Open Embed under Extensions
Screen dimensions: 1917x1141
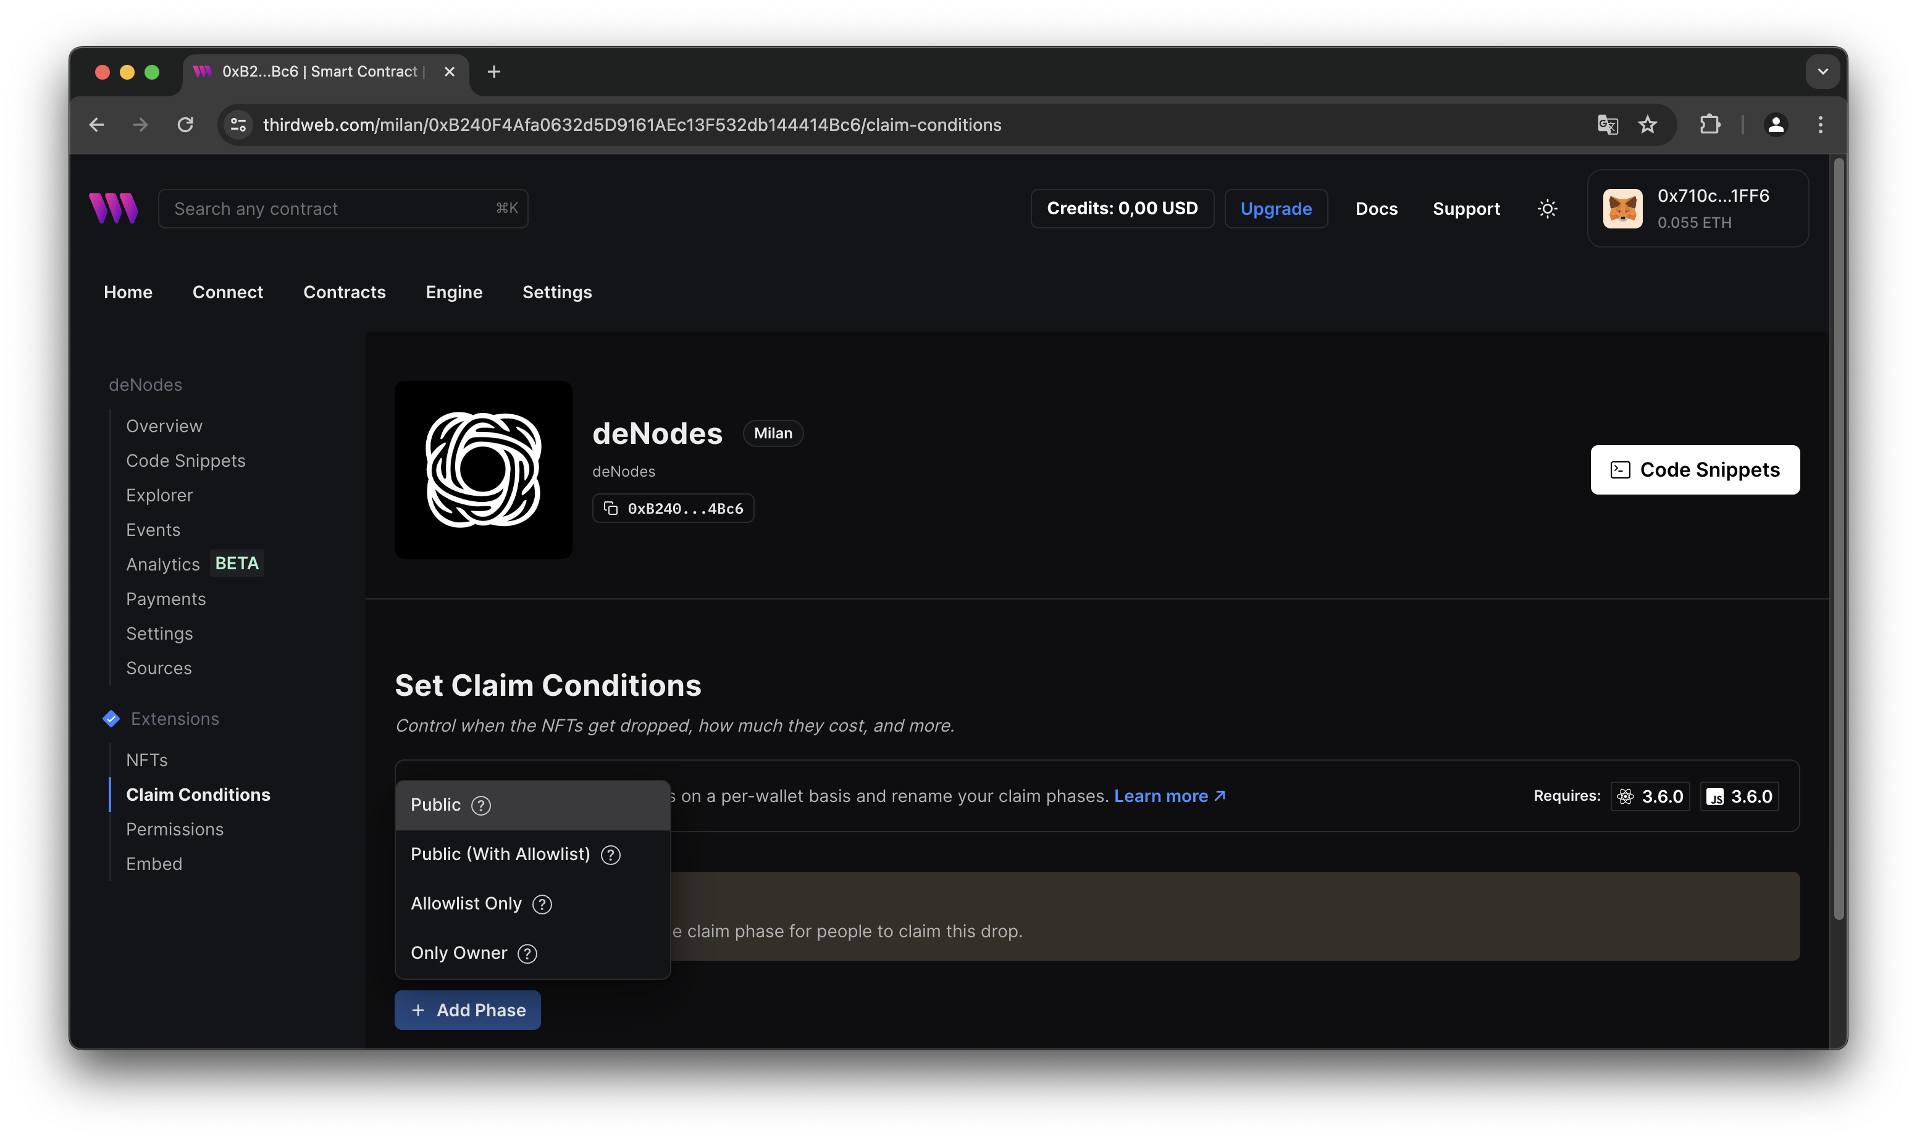154,864
